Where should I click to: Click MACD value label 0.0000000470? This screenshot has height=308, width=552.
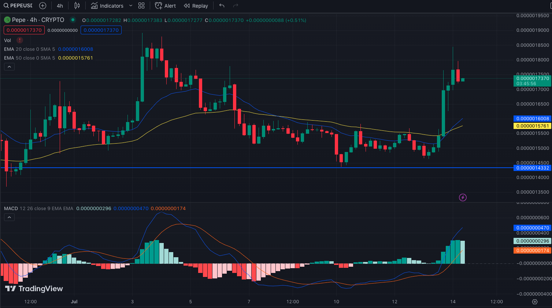point(533,228)
